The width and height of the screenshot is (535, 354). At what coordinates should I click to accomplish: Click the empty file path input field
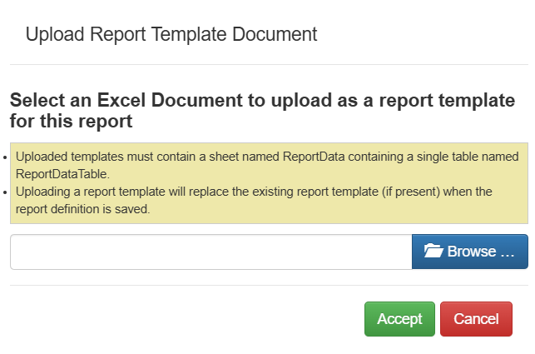tap(211, 252)
